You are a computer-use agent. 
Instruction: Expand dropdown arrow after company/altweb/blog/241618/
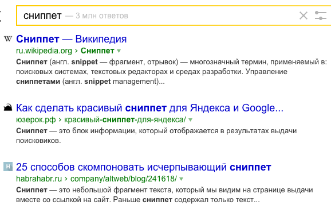(181, 179)
